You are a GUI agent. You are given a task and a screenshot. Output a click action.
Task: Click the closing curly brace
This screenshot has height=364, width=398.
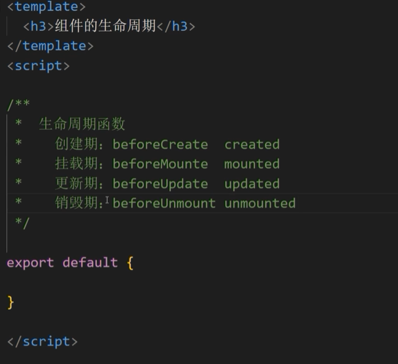(11, 302)
